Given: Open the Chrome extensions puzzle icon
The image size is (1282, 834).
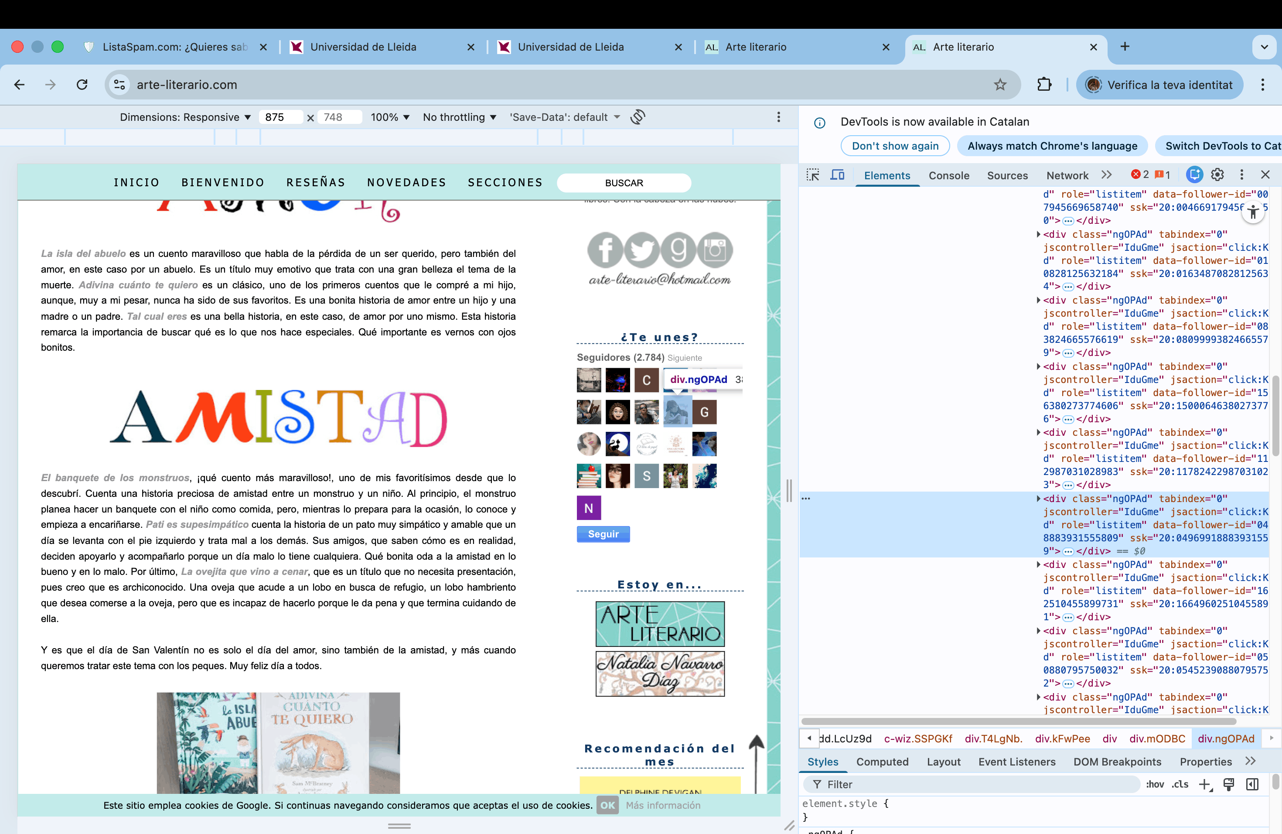Looking at the screenshot, I should click(x=1044, y=85).
